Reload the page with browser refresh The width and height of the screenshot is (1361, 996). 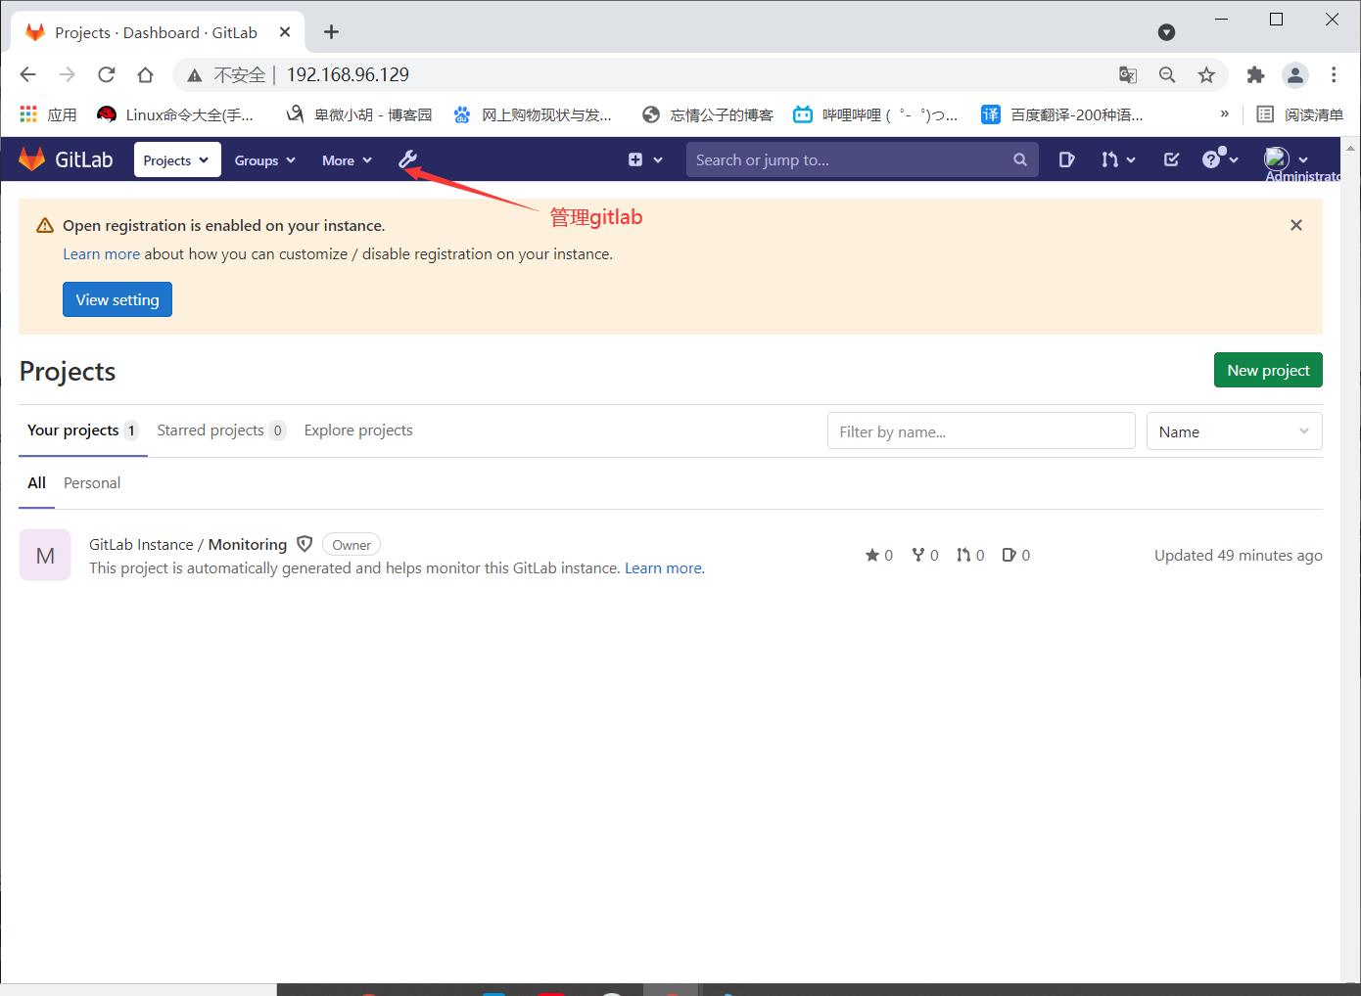tap(106, 74)
